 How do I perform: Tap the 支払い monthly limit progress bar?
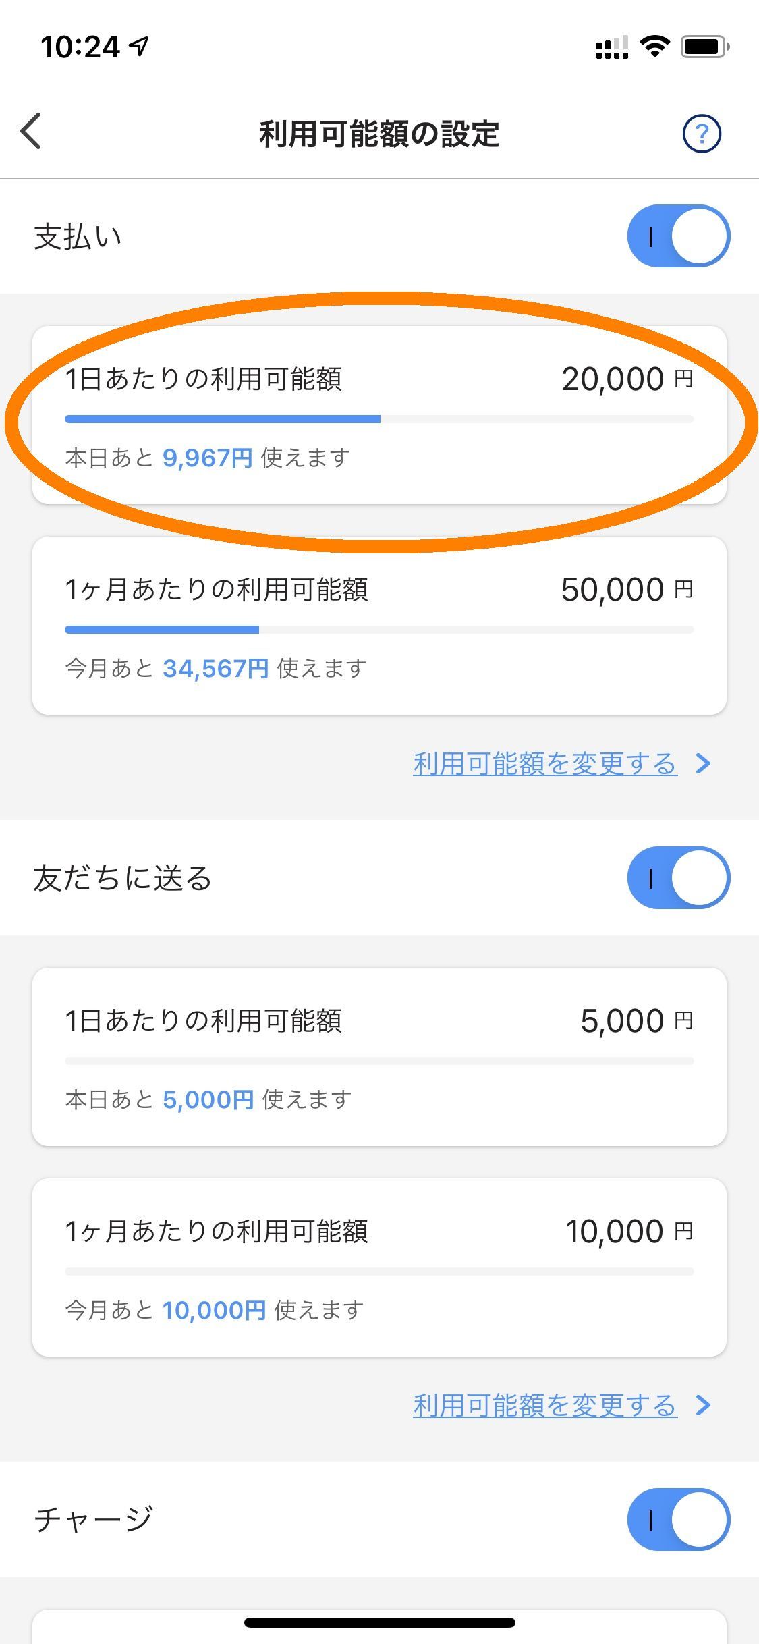(379, 630)
